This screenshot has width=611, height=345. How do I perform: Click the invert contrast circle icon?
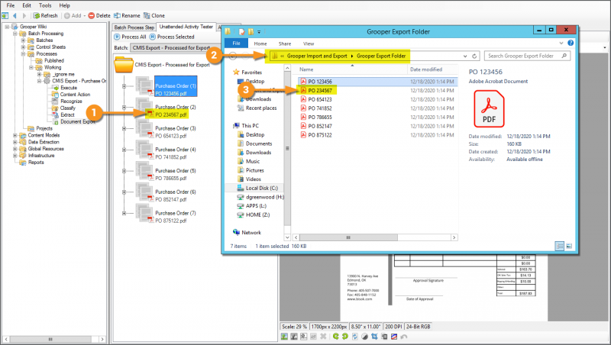[x=365, y=337]
